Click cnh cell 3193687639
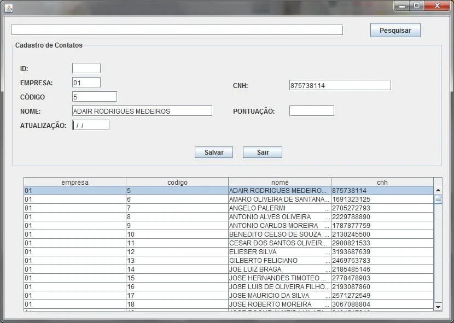Viewport: 454px width, 323px height. 382,251
